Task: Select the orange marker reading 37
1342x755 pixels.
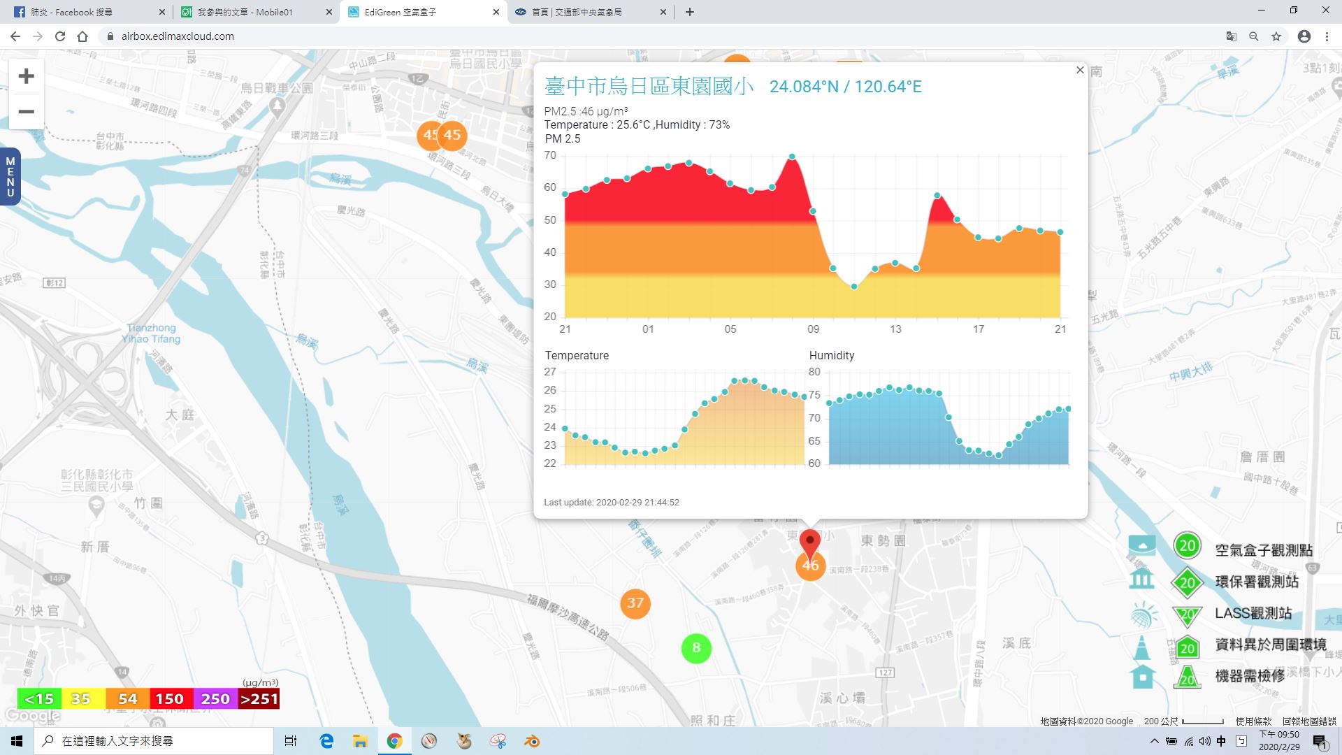Action: pos(635,603)
